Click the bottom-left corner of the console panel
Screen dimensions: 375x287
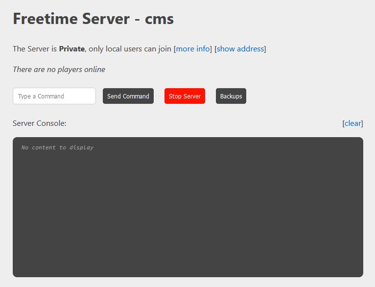coord(17,273)
